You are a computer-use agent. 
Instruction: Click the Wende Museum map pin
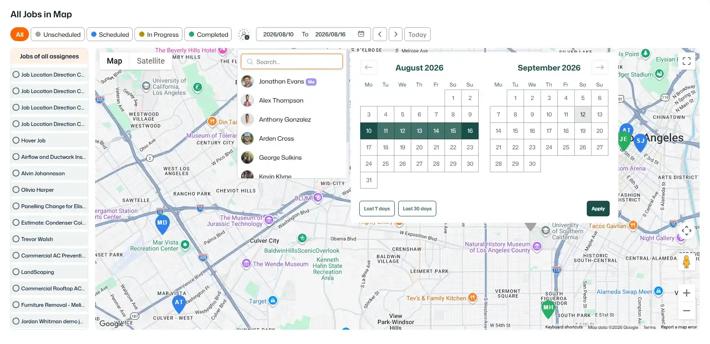click(x=246, y=263)
